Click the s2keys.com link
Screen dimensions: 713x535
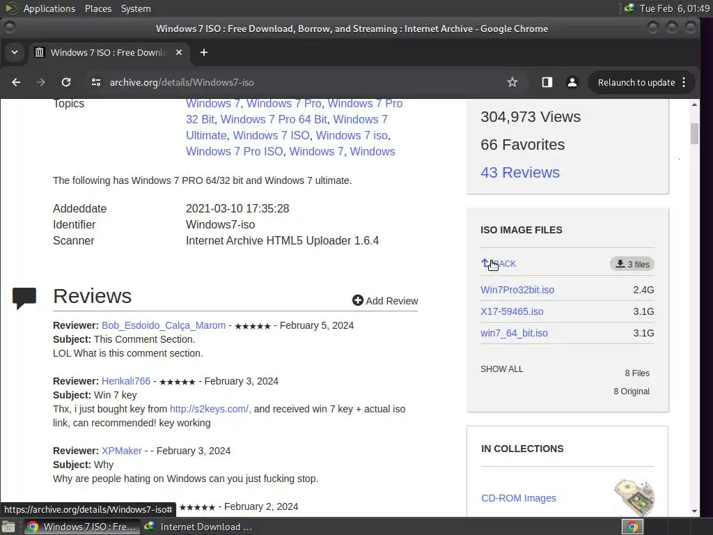click(210, 409)
